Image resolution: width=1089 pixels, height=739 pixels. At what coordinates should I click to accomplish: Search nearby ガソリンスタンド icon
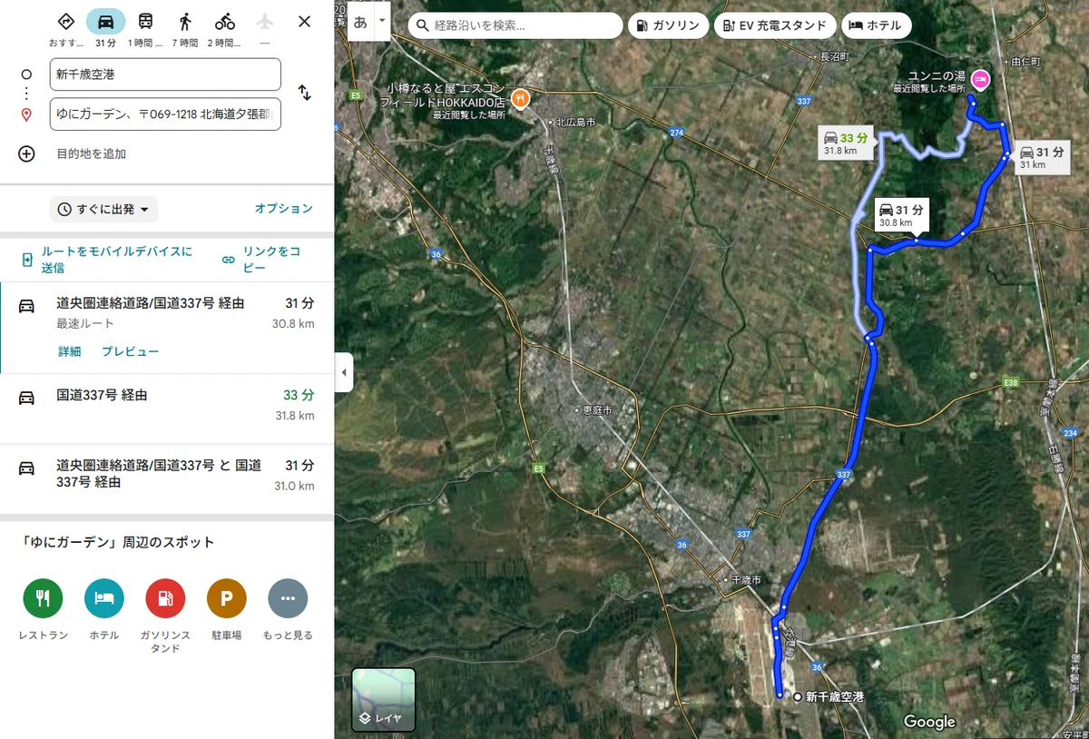click(x=165, y=598)
